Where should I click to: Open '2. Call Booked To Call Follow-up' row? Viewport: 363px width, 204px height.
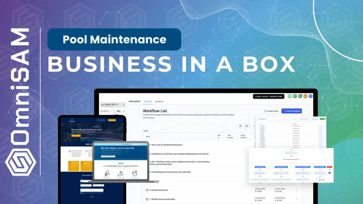click(x=179, y=154)
